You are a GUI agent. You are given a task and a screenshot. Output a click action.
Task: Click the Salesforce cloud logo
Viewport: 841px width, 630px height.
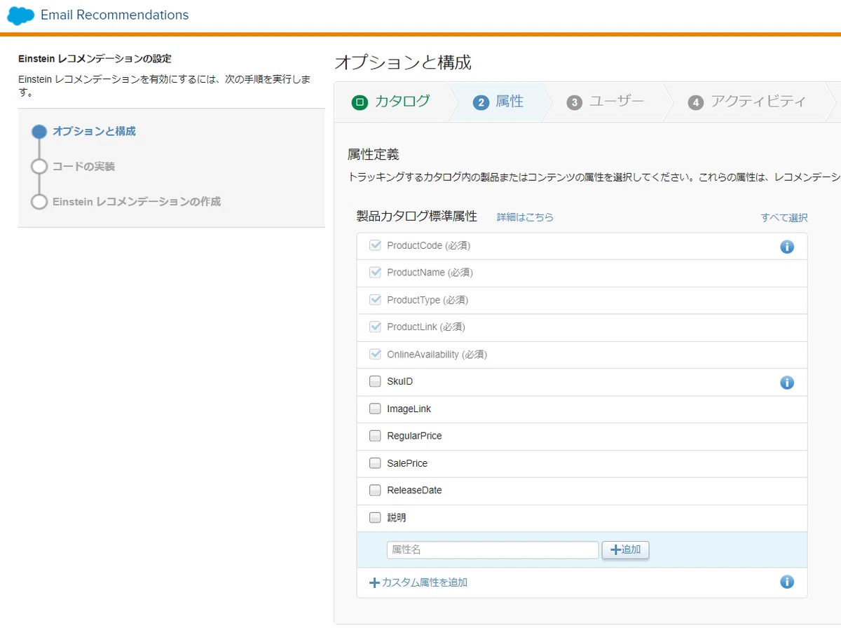(x=21, y=15)
